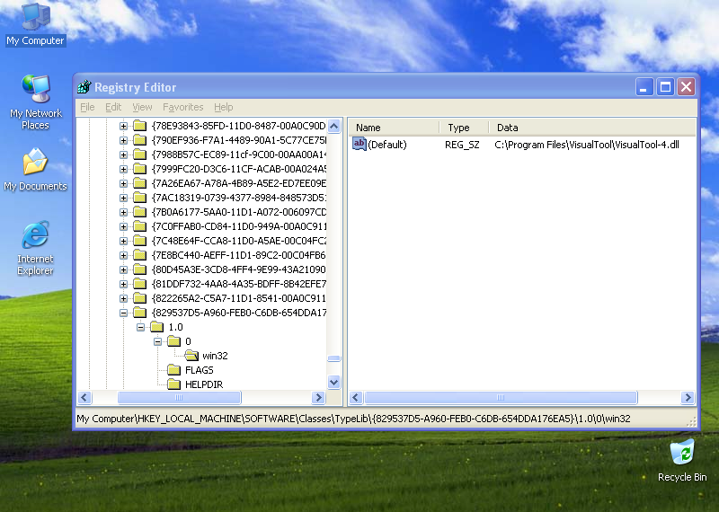Click folder icon of {7E8BC440-AEFF key
The height and width of the screenshot is (512, 719).
140,255
